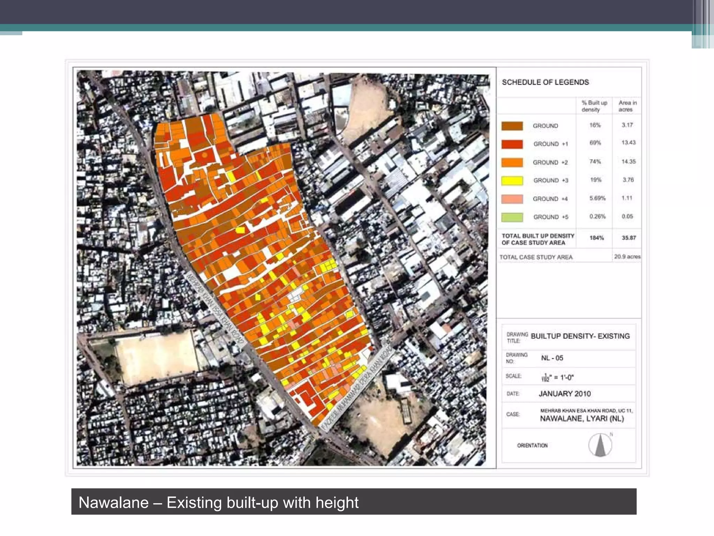
Task: Select the NL - 05 drawing number
Action: 552,358
